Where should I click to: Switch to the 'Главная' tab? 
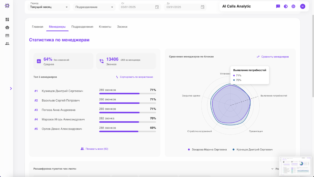pos(37,27)
